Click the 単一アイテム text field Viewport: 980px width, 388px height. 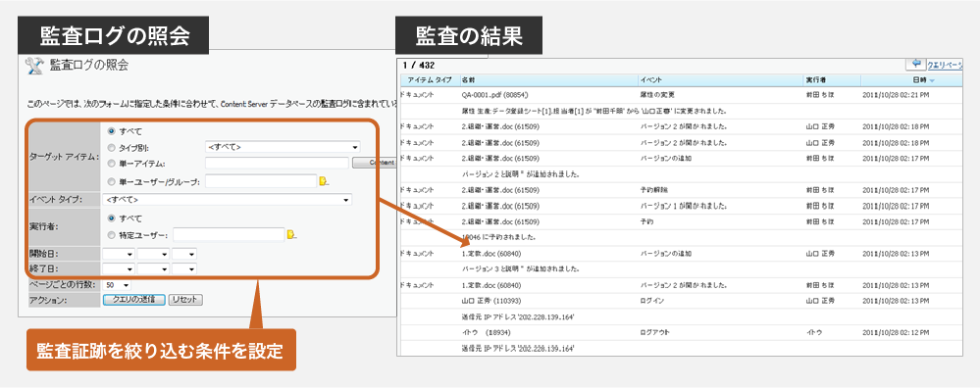pos(277,163)
